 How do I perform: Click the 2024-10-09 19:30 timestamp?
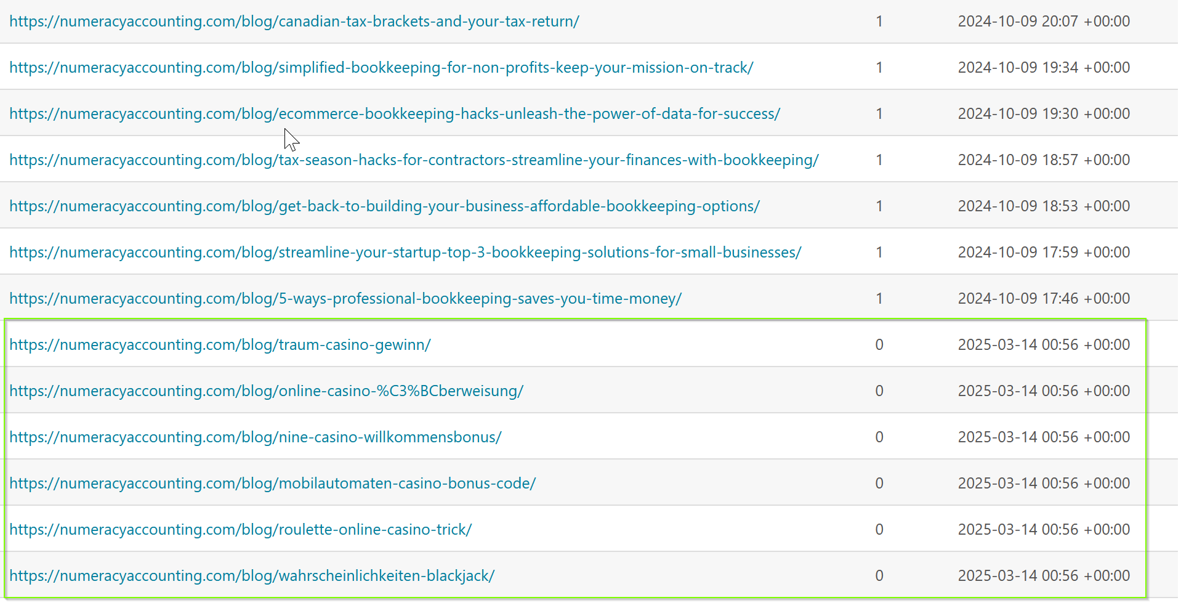1044,114
